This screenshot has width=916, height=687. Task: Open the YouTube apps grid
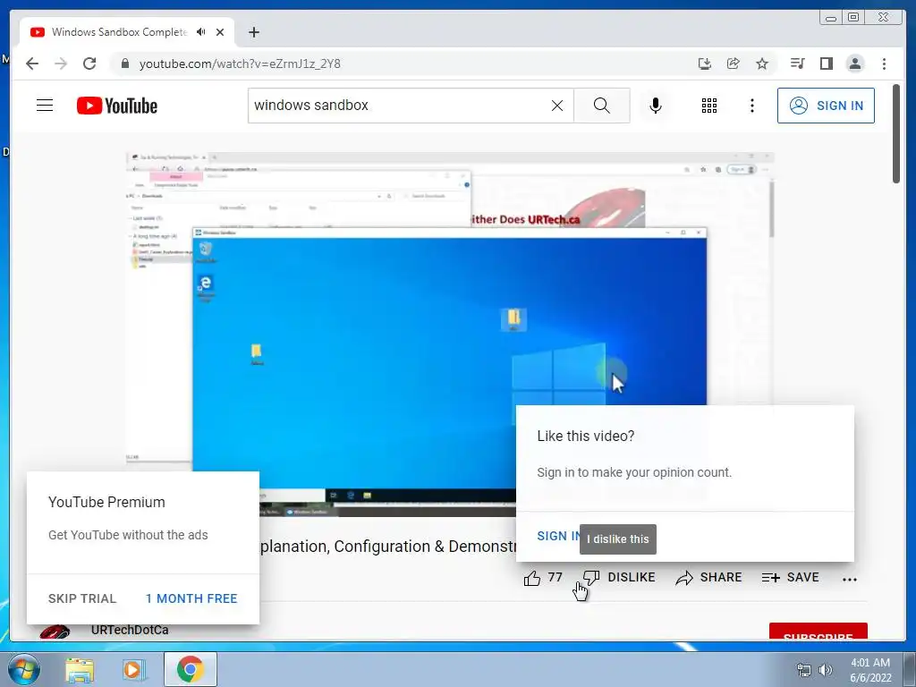coord(709,106)
